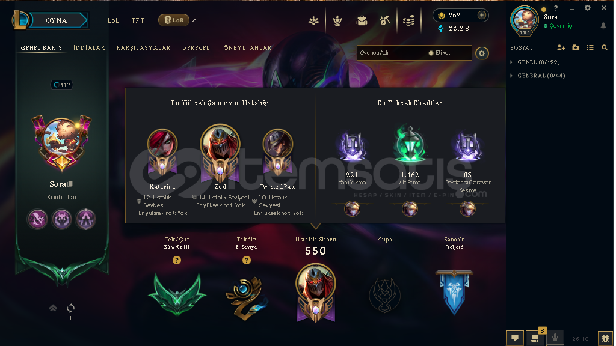Open the Store coins stack icon
Screen dimensions: 616x346
point(408,21)
